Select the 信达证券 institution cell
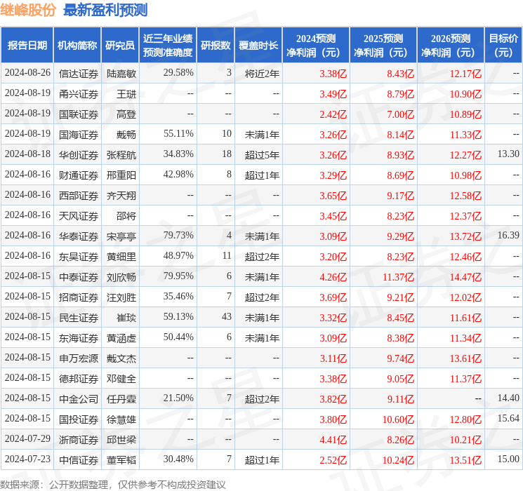This screenshot has width=523, height=491. [x=79, y=74]
